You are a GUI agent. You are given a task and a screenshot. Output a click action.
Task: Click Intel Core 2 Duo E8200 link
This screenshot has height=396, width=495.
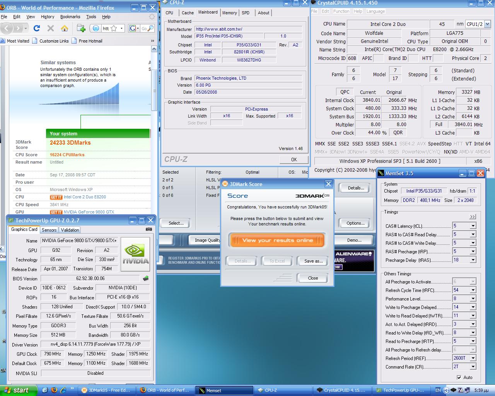click(85, 197)
